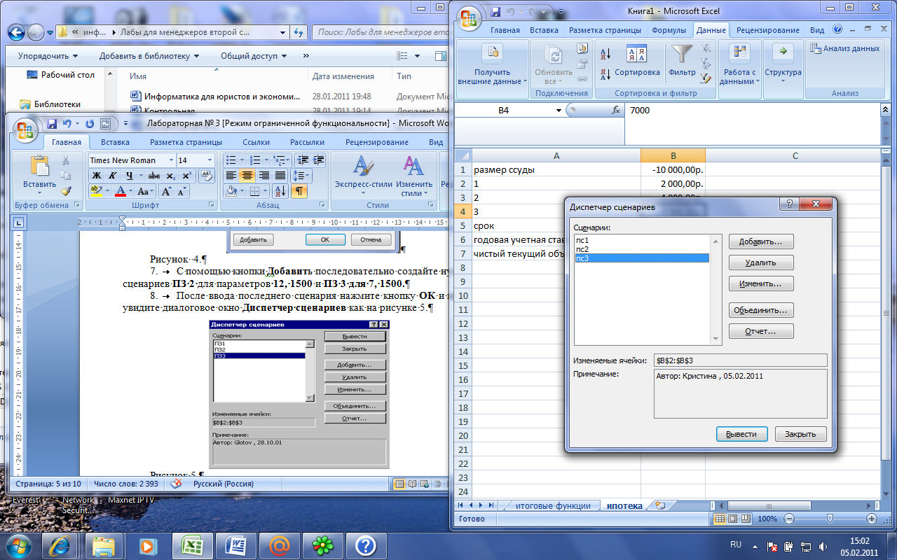Image resolution: width=897 pixels, height=560 pixels.
Task: Shrink font size in Word
Action: pos(182,191)
